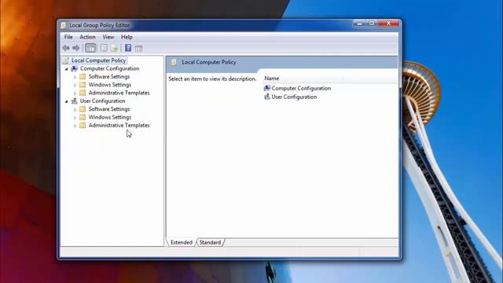Toggle the Show/Hide Console Tree toolbar button
This screenshot has width=503, height=283.
point(90,48)
